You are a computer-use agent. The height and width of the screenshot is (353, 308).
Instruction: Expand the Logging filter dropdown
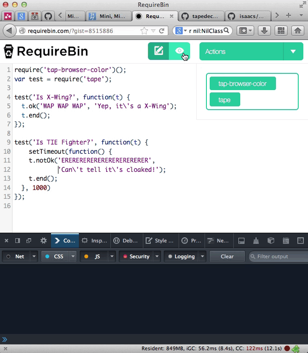(202, 256)
